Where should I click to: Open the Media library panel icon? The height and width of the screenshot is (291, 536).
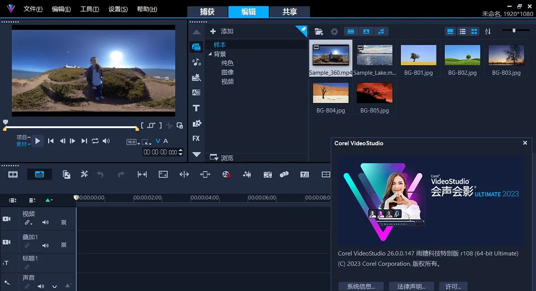pyautogui.click(x=196, y=46)
